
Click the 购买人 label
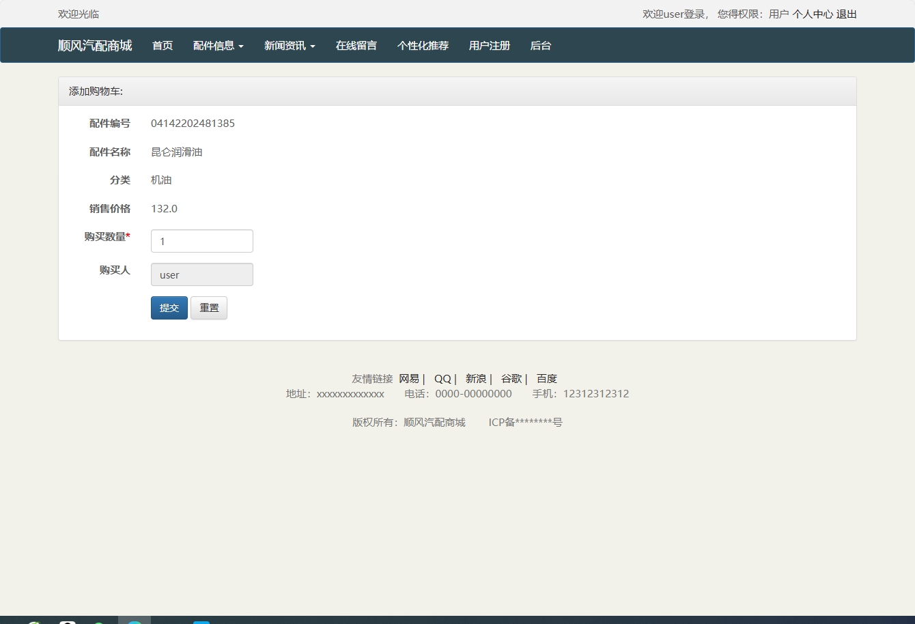(x=115, y=270)
